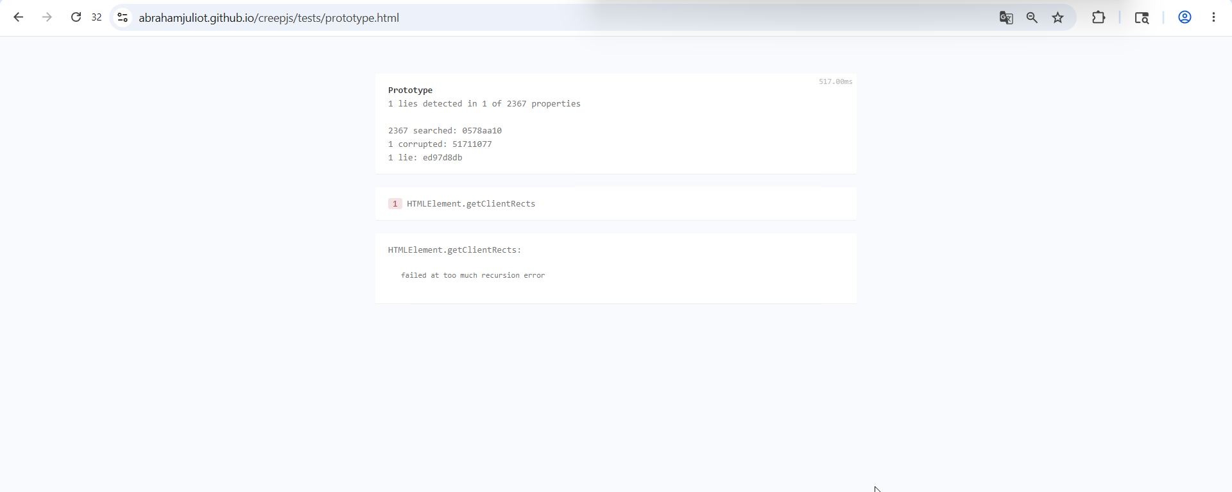Screen dimensions: 1232x492
Task: Select the "1 lie: ed97d8db" line
Action: (425, 158)
